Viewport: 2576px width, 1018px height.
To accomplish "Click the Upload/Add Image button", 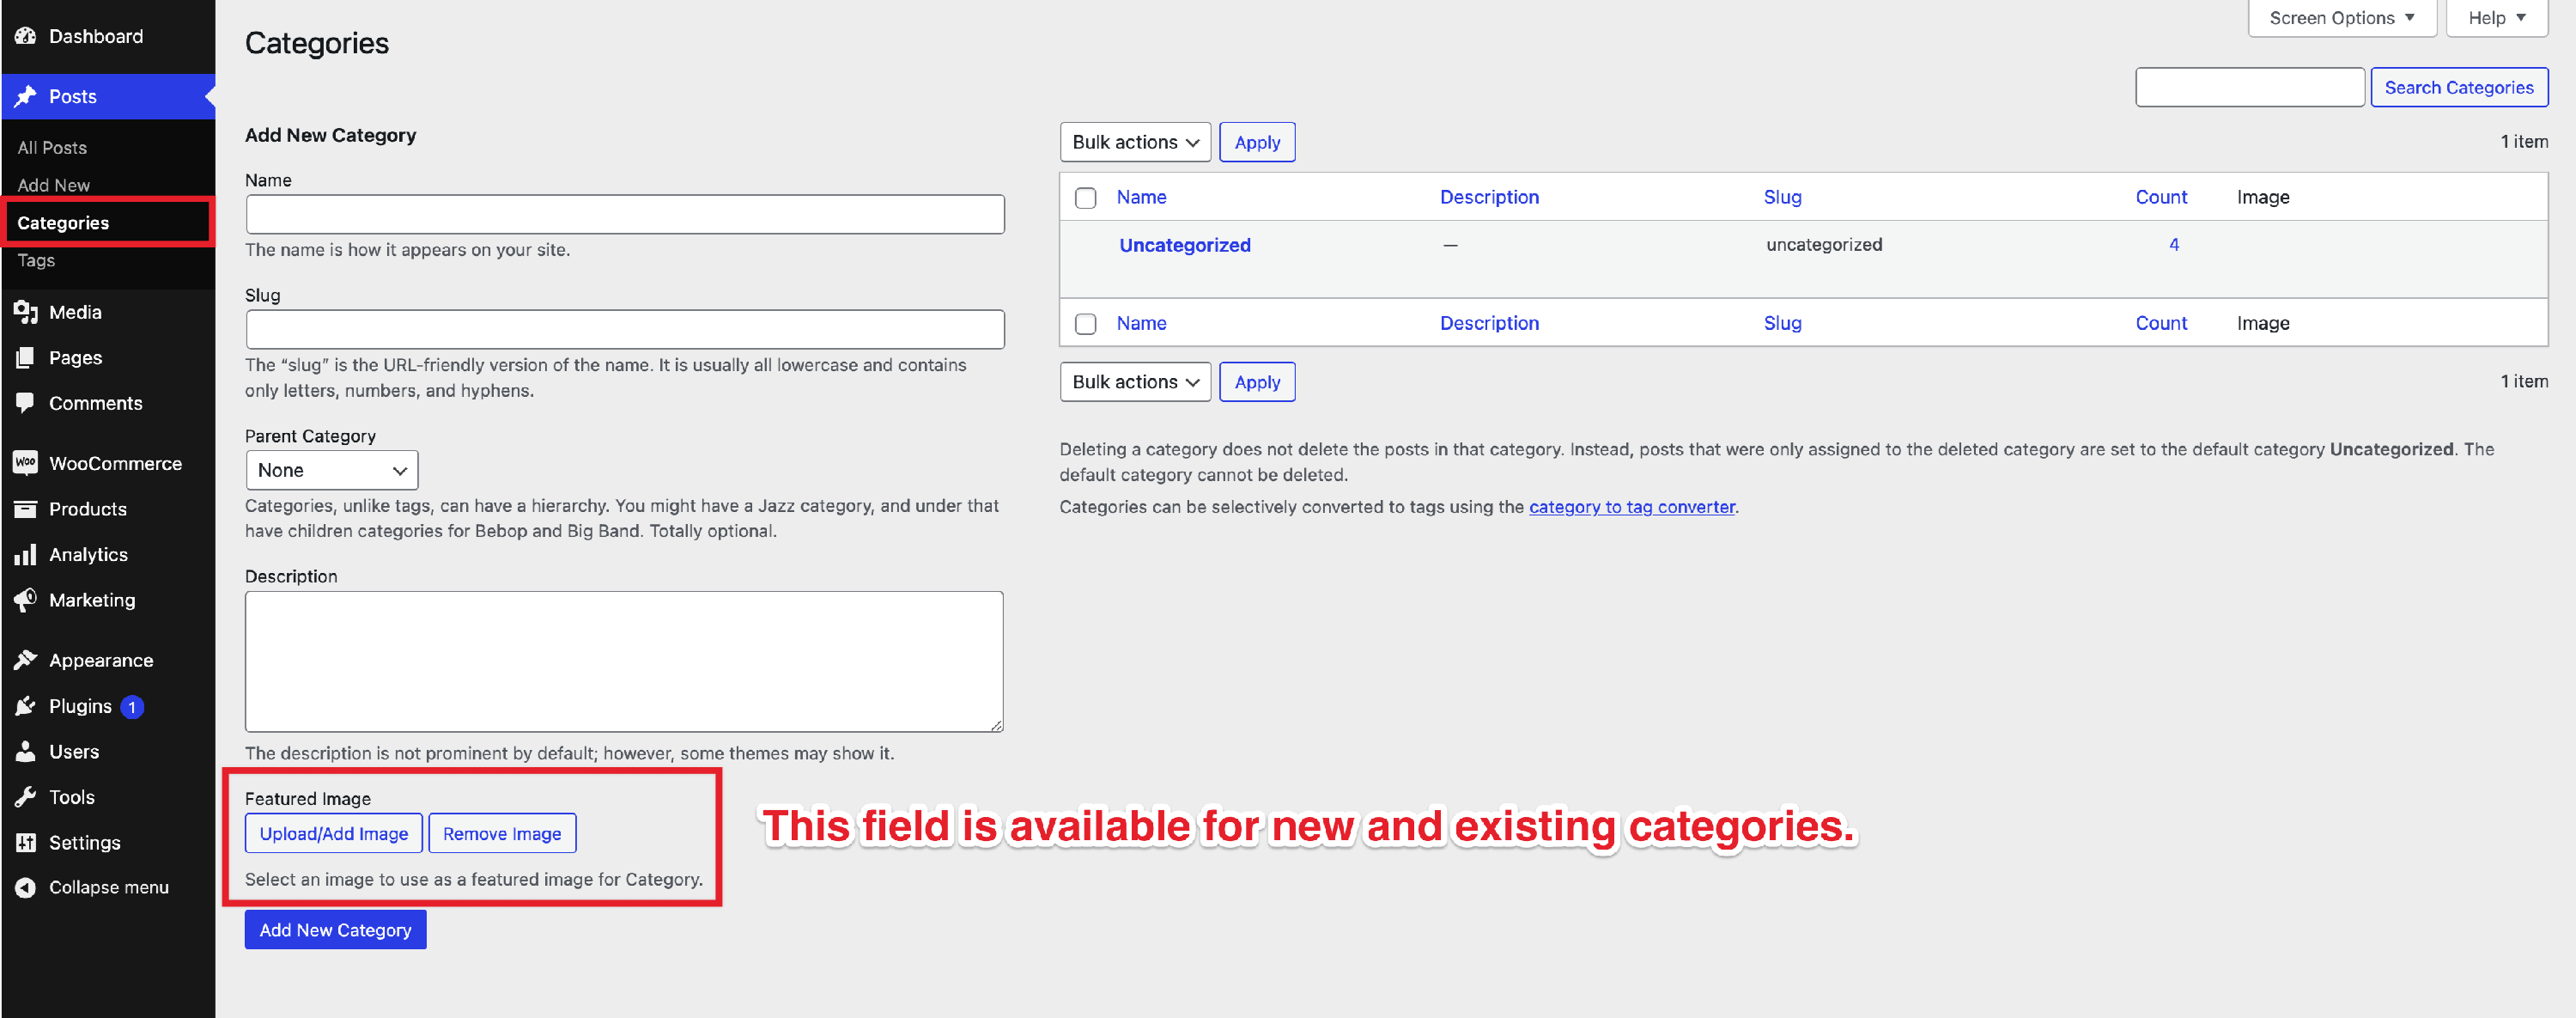I will (333, 833).
